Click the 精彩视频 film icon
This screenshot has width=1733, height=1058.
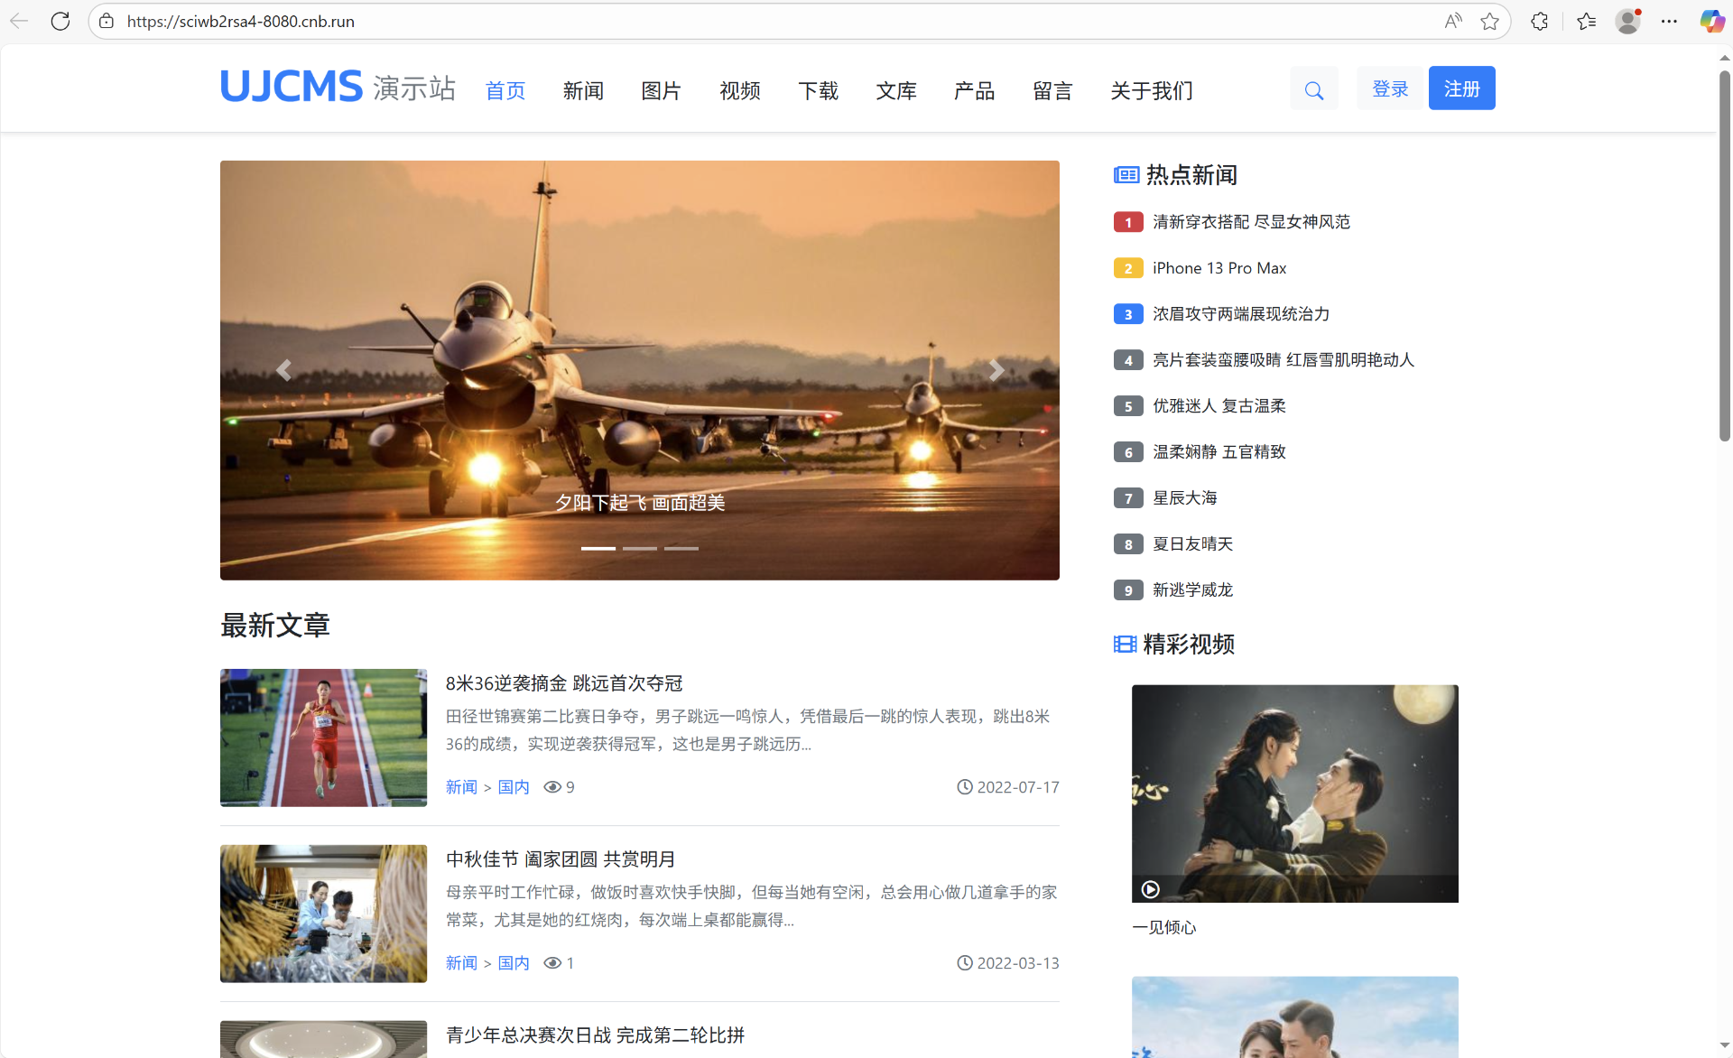(1125, 645)
